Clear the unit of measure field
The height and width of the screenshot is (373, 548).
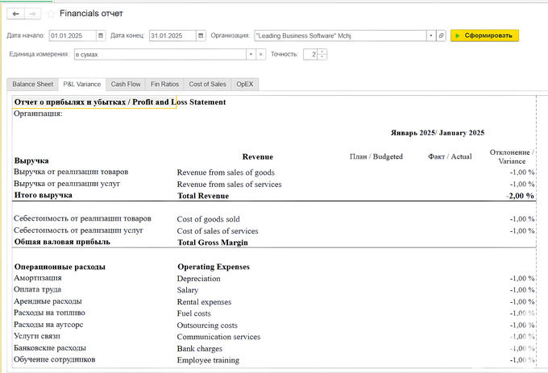260,55
